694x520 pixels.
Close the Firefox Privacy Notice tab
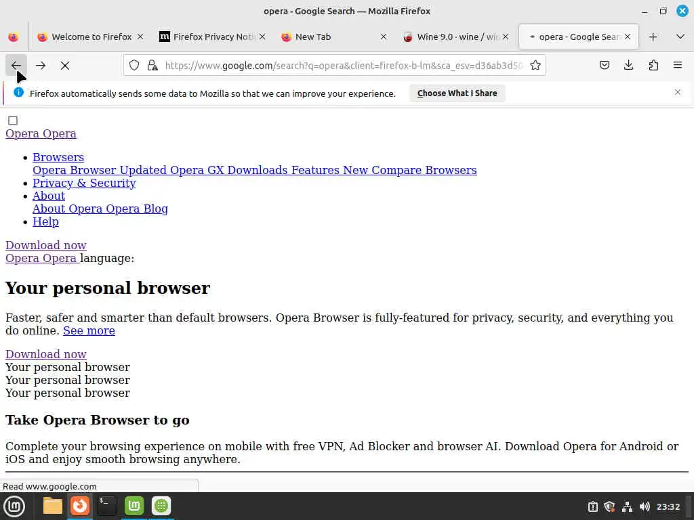262,37
